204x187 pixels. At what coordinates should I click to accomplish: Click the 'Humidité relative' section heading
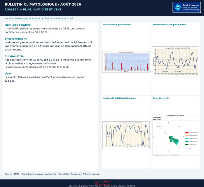pyautogui.click(x=18, y=25)
